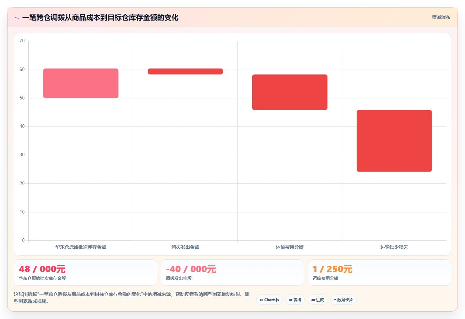Click the 进度 tag chip

318,300
